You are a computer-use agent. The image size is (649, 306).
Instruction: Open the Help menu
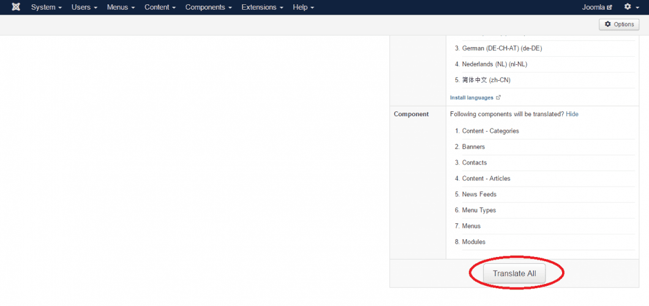pos(303,7)
